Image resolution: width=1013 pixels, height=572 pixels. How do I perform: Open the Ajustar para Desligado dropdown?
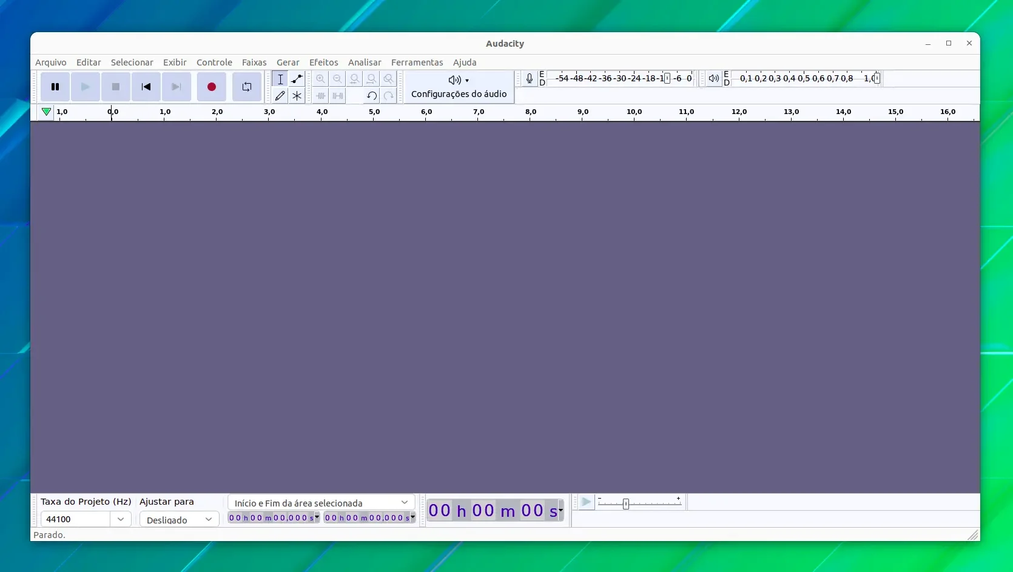[x=179, y=520]
